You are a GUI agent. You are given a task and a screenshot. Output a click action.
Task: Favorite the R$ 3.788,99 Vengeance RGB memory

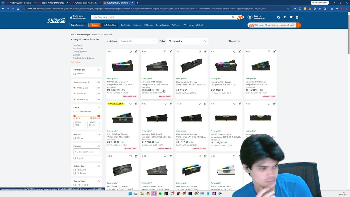pos(269,51)
